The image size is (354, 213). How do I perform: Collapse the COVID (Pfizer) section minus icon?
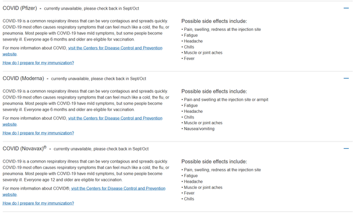click(x=346, y=8)
